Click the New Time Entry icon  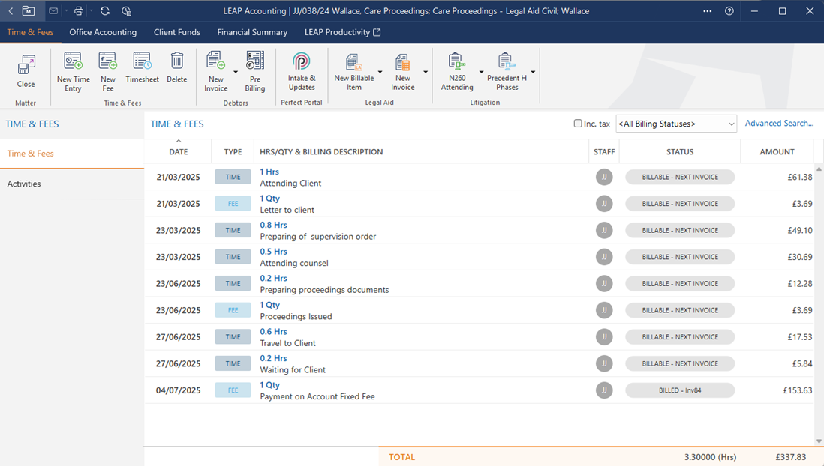point(73,61)
